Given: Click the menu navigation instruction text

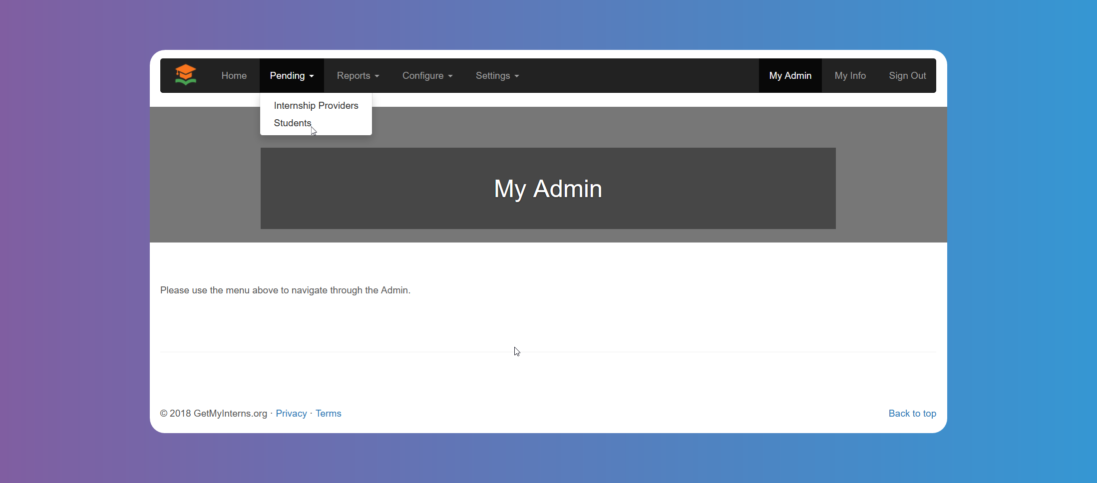Looking at the screenshot, I should click(285, 290).
